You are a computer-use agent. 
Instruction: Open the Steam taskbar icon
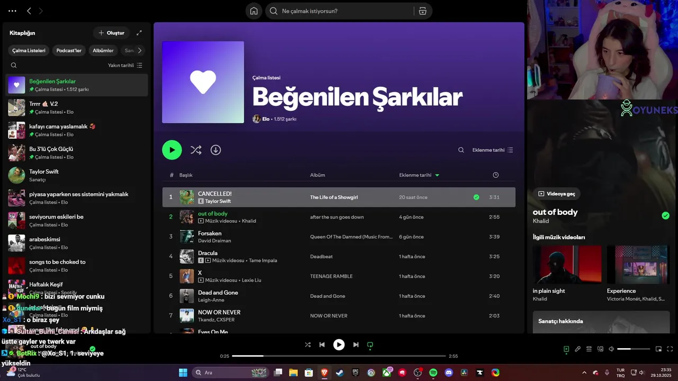coord(340,373)
